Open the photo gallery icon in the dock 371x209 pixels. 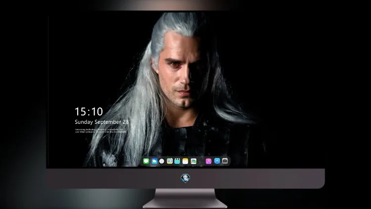pos(193,161)
